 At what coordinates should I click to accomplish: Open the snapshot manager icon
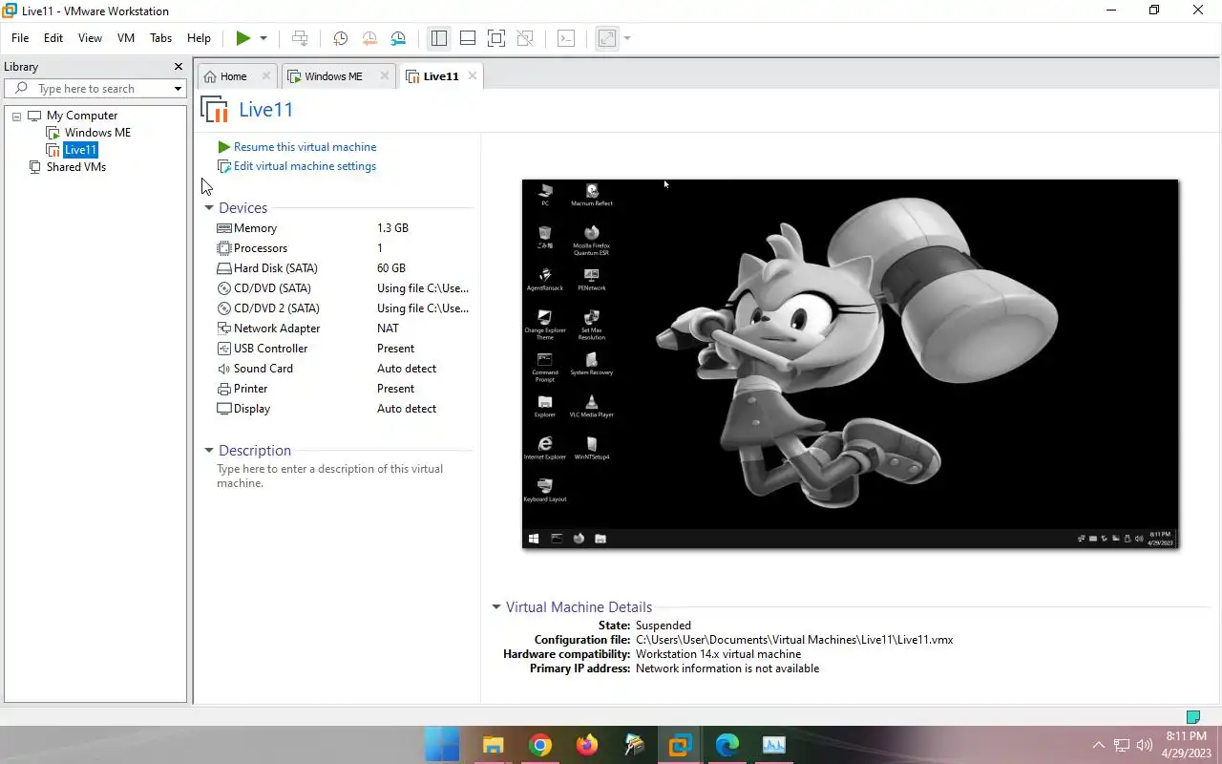coord(398,38)
